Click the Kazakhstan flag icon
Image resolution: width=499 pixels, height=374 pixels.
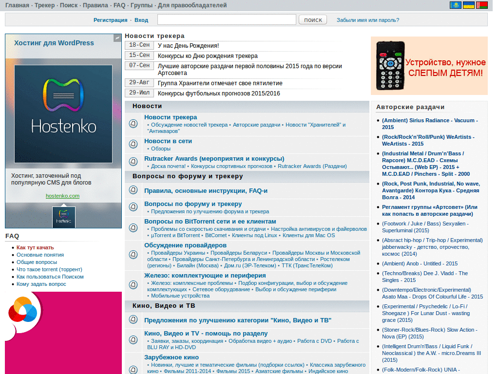pyautogui.click(x=455, y=5)
